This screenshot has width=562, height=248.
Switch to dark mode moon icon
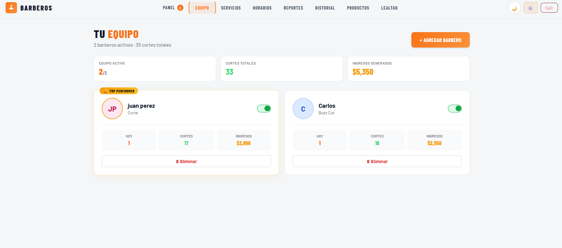click(x=514, y=8)
